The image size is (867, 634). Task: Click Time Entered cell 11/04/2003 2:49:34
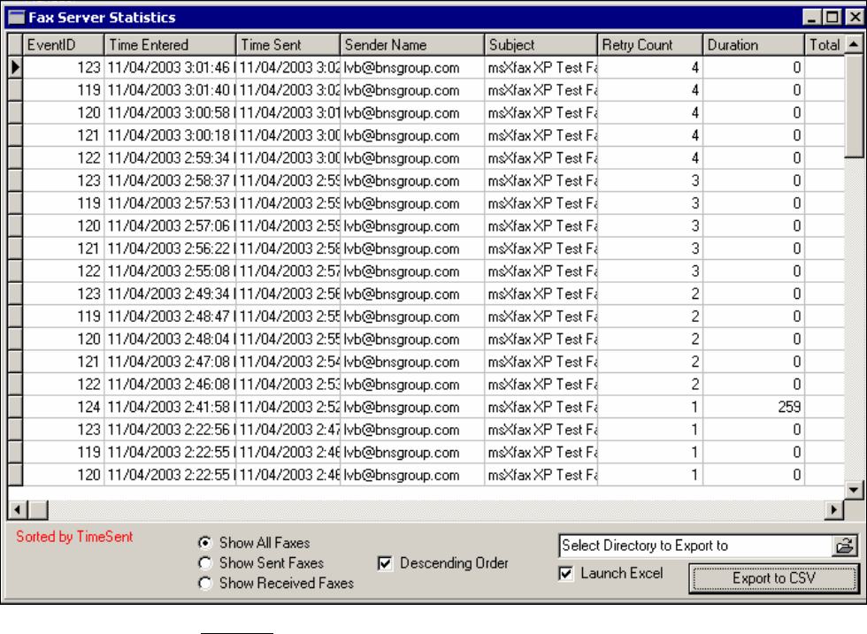click(x=170, y=294)
